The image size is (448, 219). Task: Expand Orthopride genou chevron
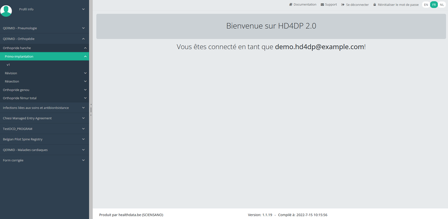coord(85,90)
